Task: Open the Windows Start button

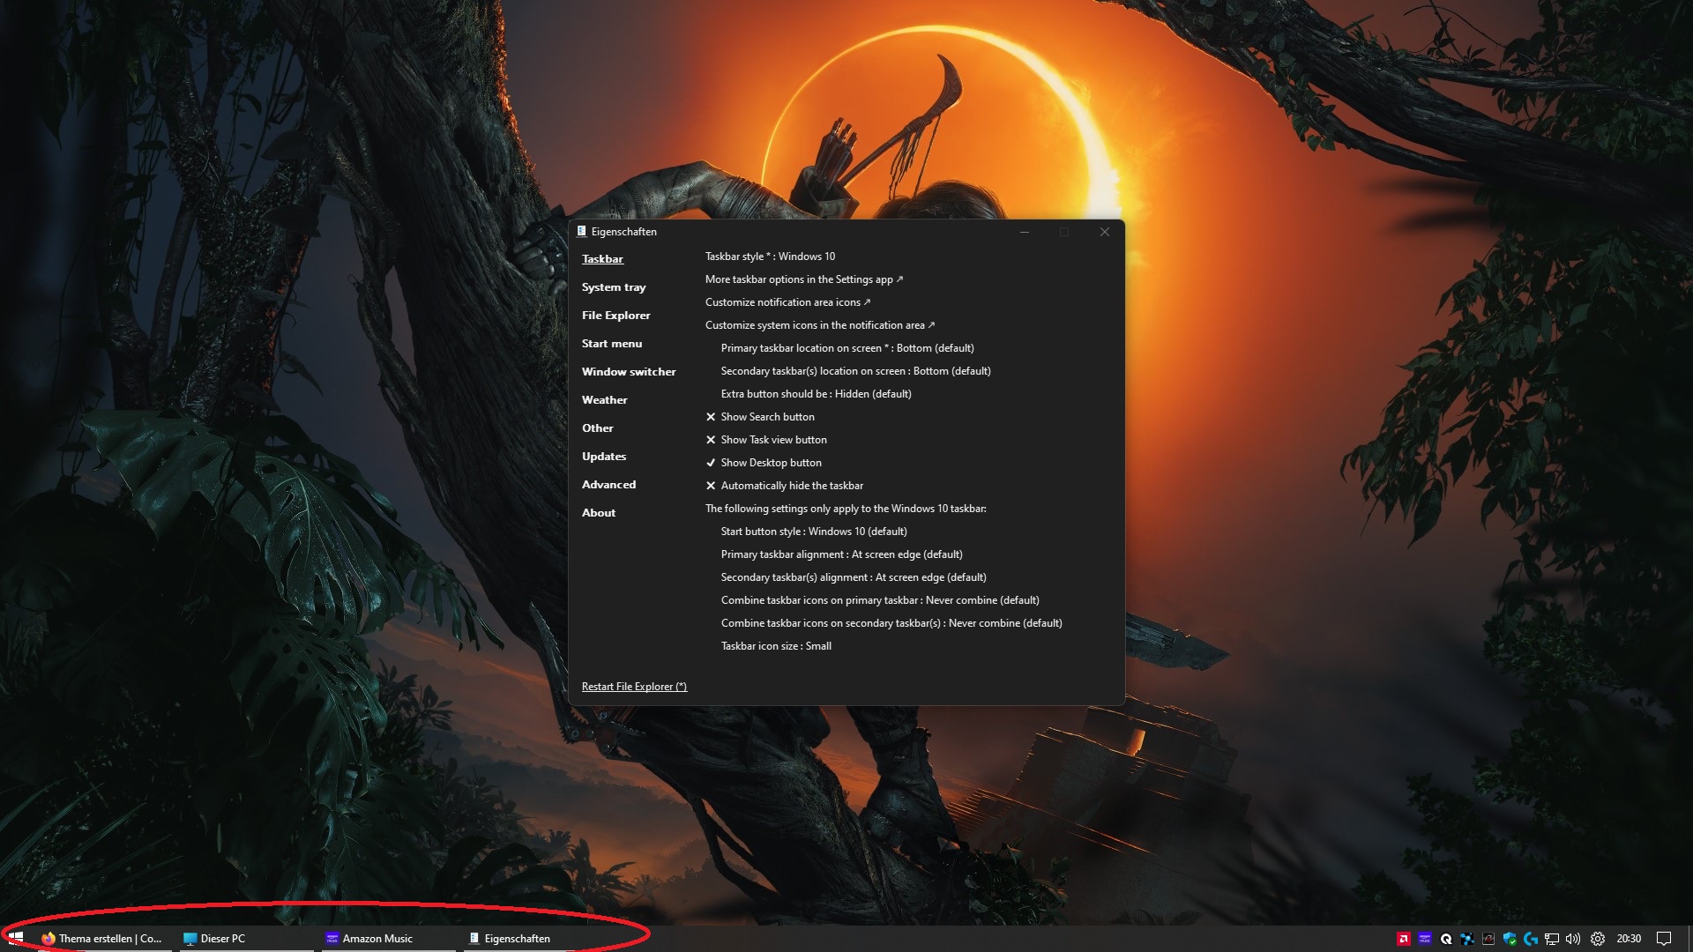Action: [x=15, y=938]
